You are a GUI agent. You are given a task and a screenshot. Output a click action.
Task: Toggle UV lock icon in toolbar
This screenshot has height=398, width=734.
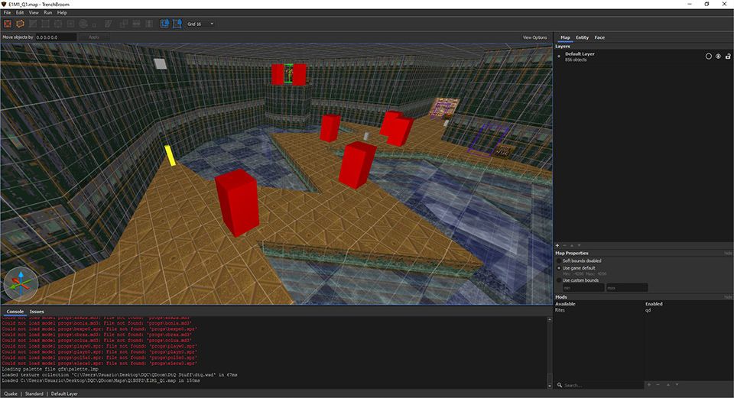coord(177,24)
